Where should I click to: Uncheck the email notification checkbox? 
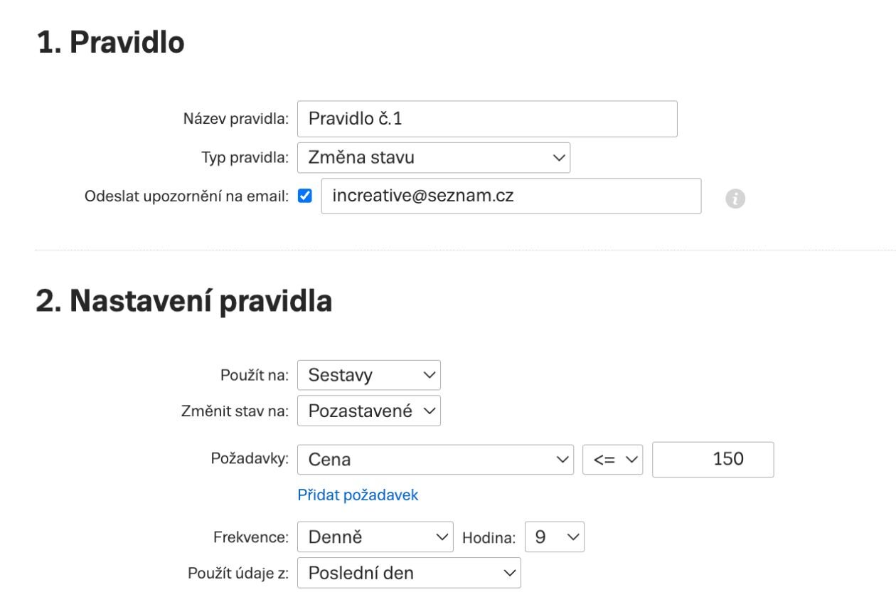coord(305,196)
